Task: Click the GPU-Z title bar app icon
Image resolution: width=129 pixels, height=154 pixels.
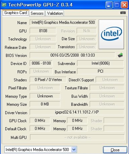Action: 4,5
